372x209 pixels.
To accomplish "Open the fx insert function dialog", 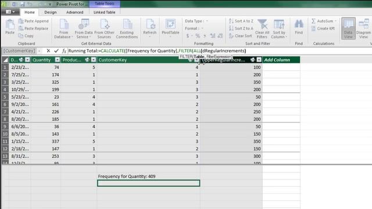I will tap(64, 51).
